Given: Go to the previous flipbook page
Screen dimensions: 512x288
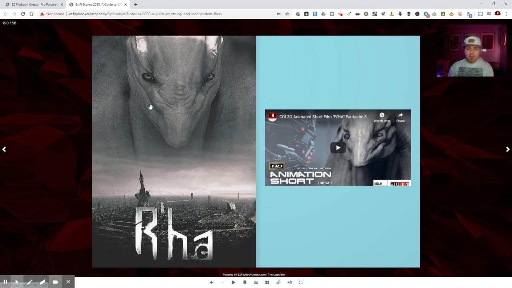Looking at the screenshot, I should (4, 149).
